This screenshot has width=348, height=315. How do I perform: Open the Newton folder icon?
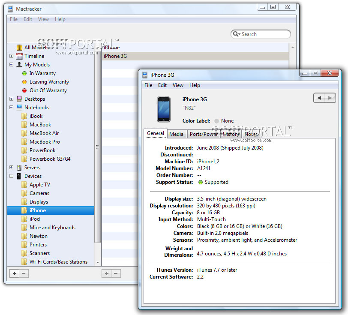(x=24, y=236)
